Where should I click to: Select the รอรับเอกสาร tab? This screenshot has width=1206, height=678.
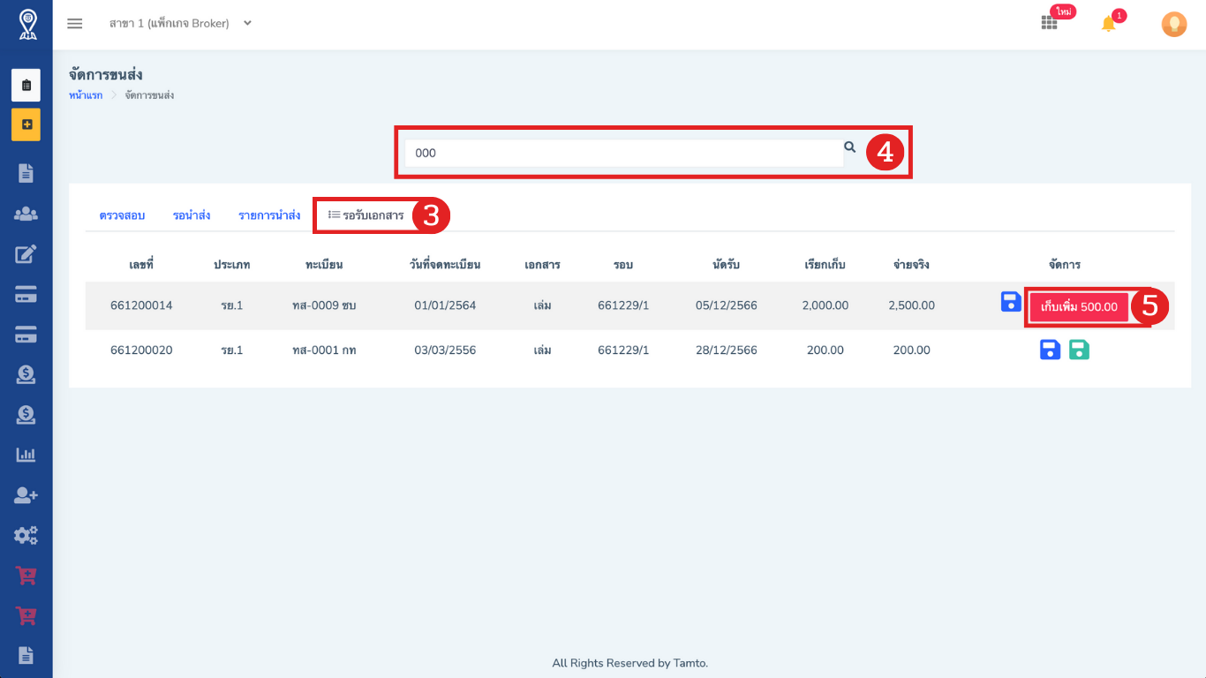pyautogui.click(x=366, y=215)
